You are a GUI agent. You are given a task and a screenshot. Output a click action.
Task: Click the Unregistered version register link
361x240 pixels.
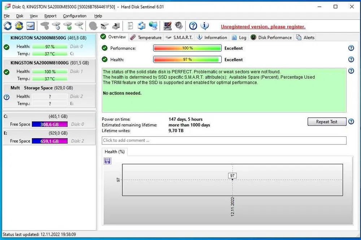click(263, 27)
